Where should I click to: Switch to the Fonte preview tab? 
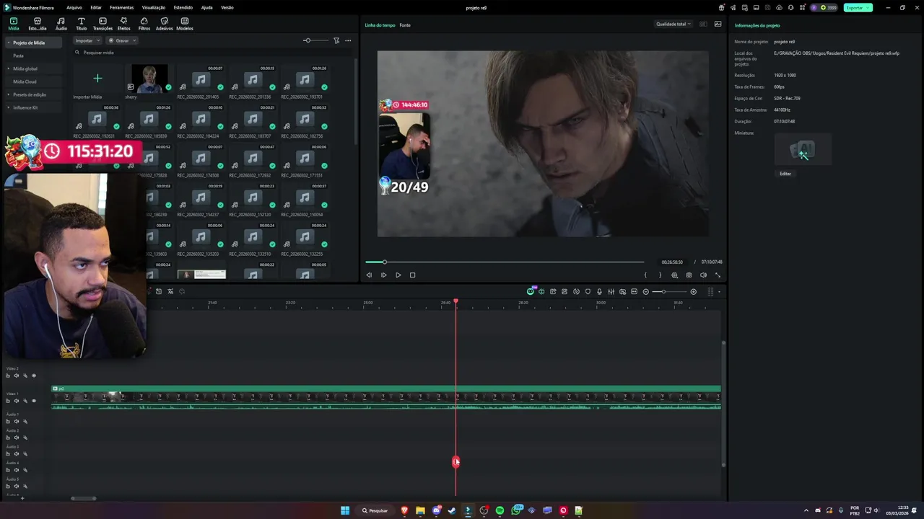point(405,25)
